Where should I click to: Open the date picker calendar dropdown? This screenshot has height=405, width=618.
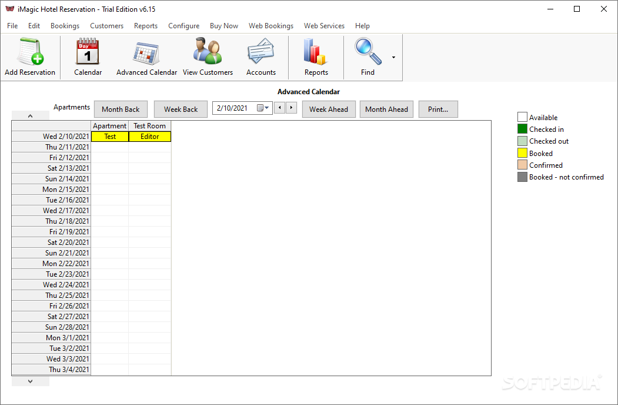[263, 108]
